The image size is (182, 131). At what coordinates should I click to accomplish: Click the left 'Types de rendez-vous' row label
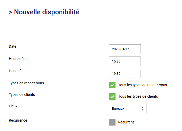[26, 83]
